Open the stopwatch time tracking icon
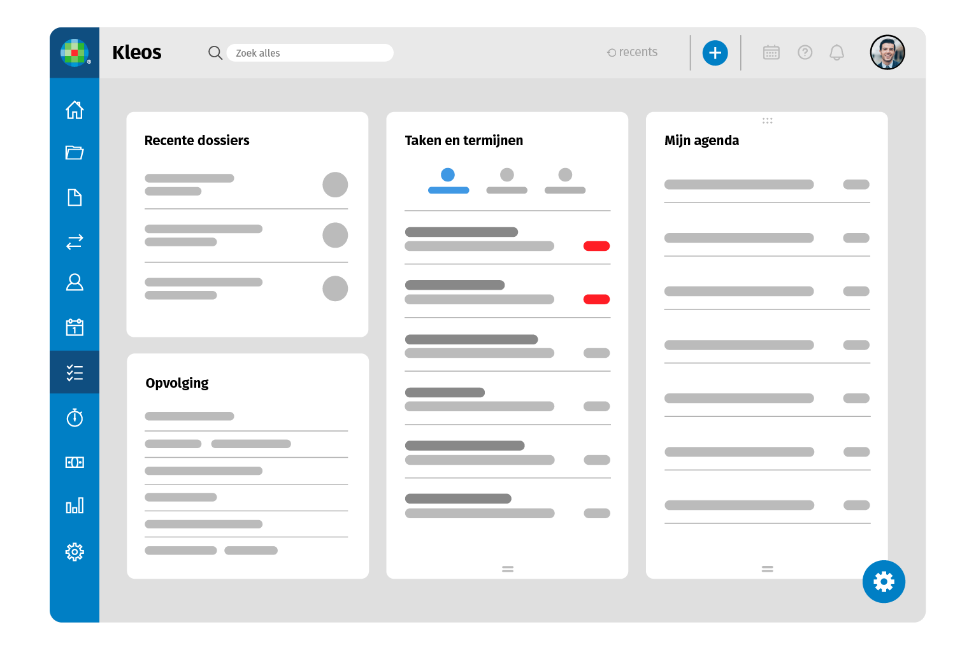Viewport: 976px width, 650px height. coord(75,418)
